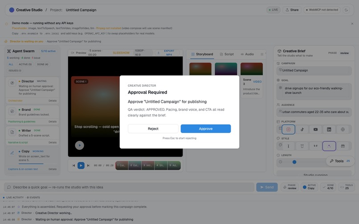Click the DONE 4/10 status chip
The width and height of the screenshot is (359, 224).
pos(328,187)
